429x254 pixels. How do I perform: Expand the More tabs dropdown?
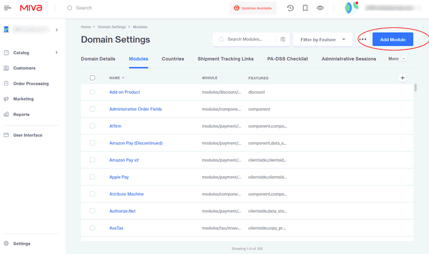point(397,59)
